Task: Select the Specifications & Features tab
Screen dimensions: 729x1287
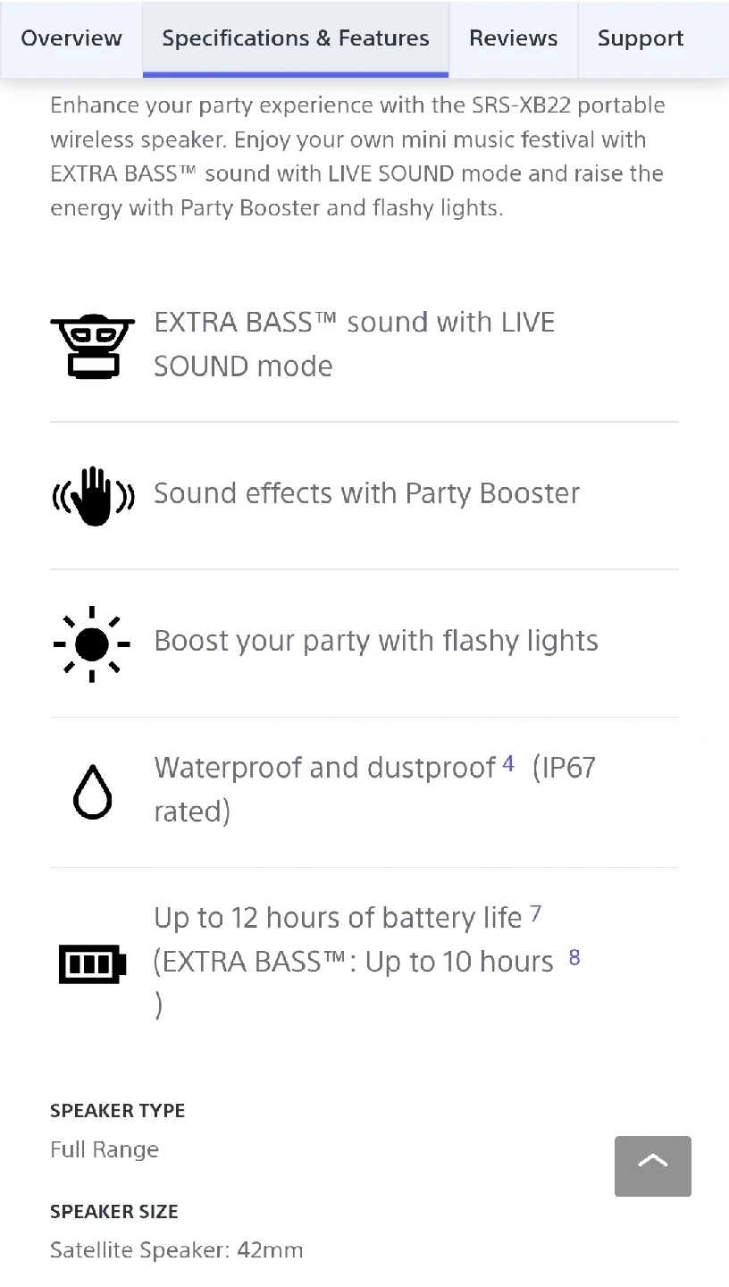Action: [x=296, y=38]
